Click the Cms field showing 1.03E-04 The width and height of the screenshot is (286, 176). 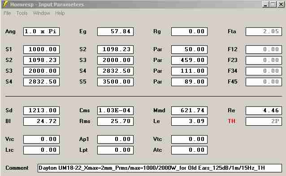[116, 110]
